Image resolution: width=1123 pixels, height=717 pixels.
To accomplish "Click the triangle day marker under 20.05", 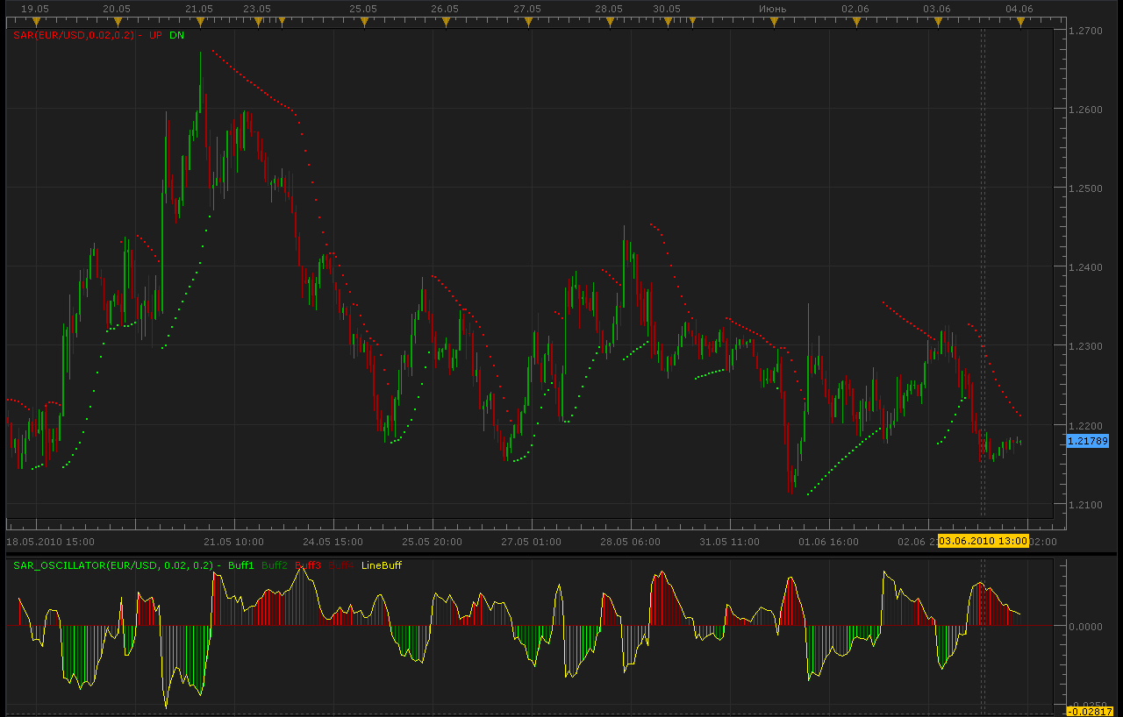I will tap(118, 20).
